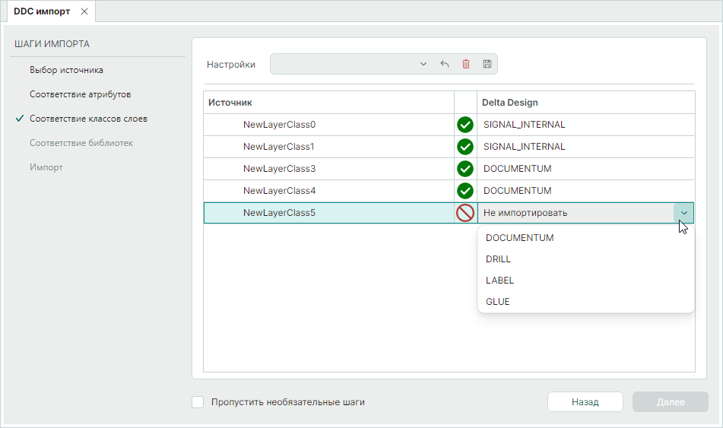Choose DRILL from the dropdown list
Screen dimensions: 723x428
point(499,259)
